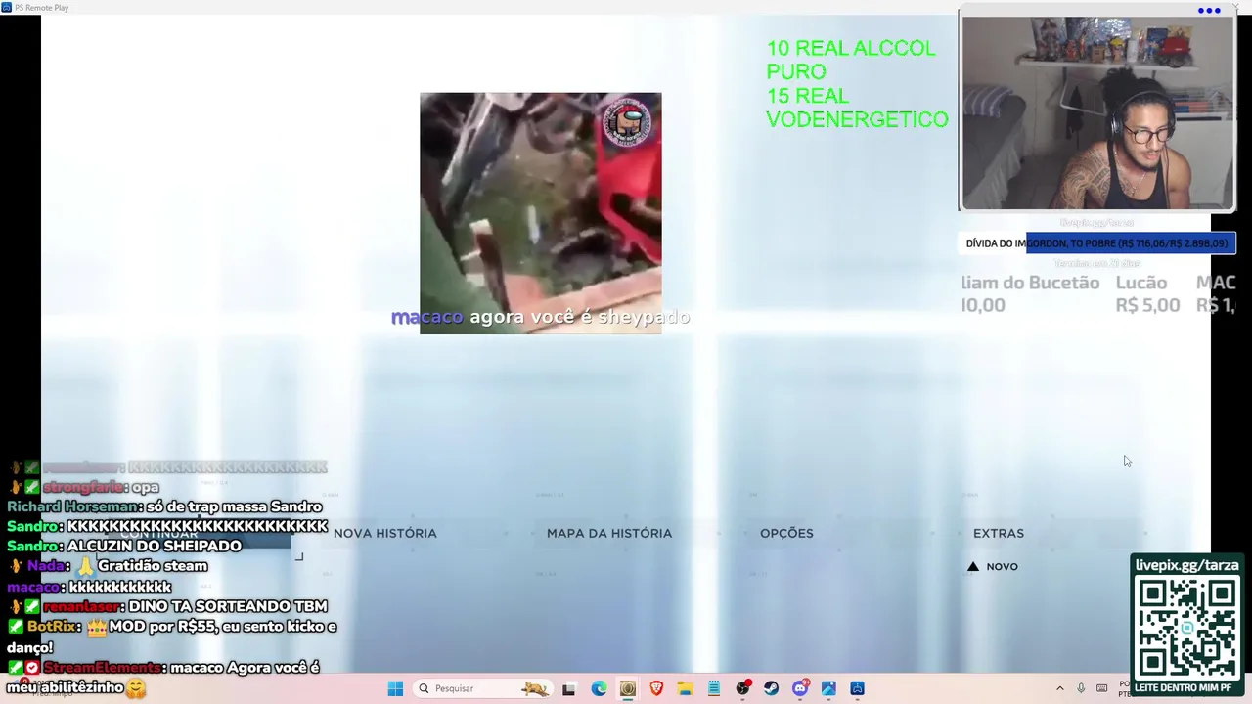Click the microphone tray icon

tap(1081, 688)
